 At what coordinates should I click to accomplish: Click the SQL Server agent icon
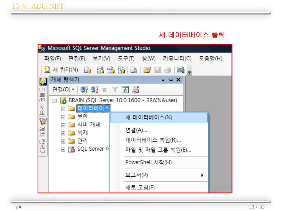click(x=72, y=149)
